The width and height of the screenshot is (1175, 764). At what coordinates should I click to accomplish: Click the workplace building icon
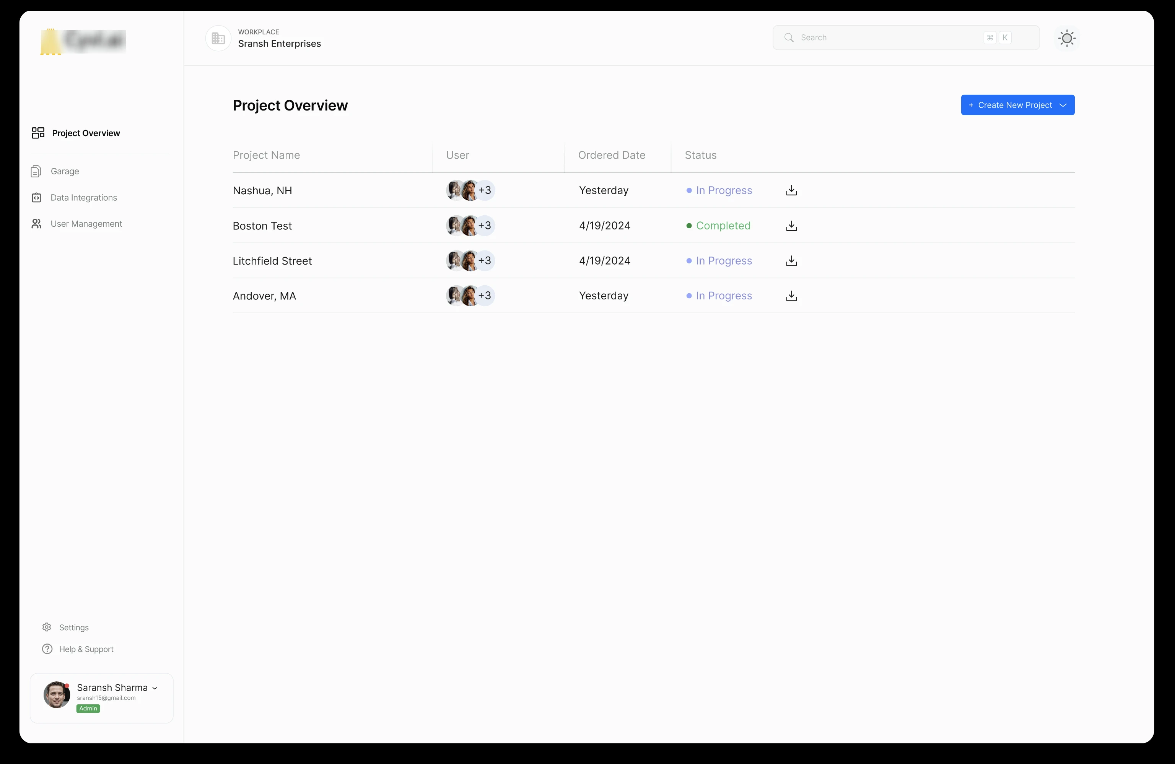(x=218, y=38)
